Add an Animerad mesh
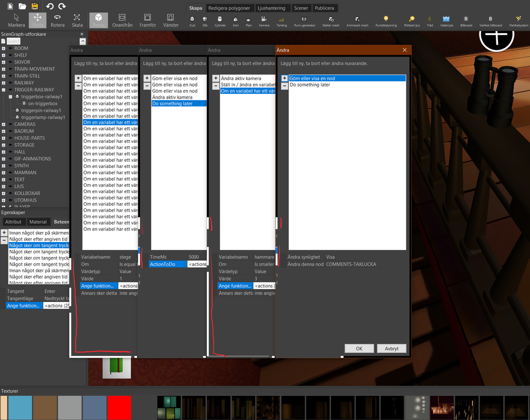This screenshot has width=530, height=420. [x=357, y=22]
